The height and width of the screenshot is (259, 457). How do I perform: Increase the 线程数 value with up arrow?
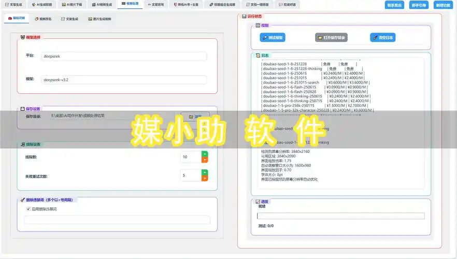(205, 154)
